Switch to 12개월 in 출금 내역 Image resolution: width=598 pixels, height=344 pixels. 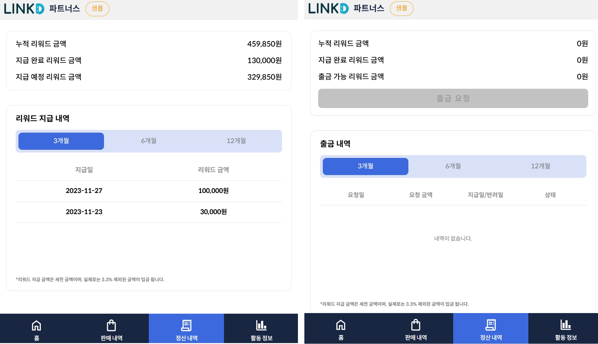click(x=541, y=166)
